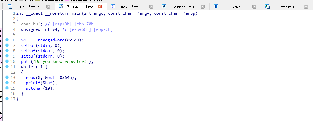Switch to the Enums tab

coord(235,7)
